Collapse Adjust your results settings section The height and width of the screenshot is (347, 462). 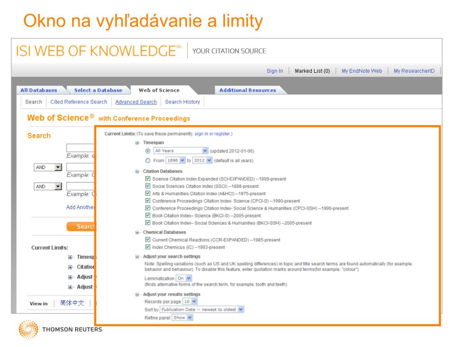tap(137, 295)
